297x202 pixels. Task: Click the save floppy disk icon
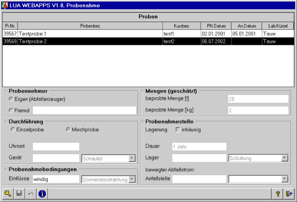pos(19,193)
